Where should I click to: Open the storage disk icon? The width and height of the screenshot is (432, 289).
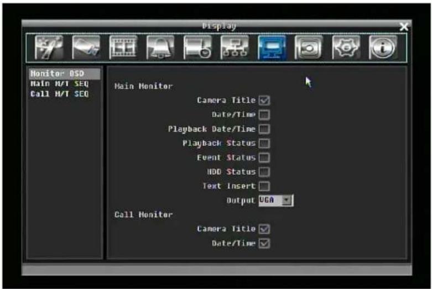click(309, 48)
